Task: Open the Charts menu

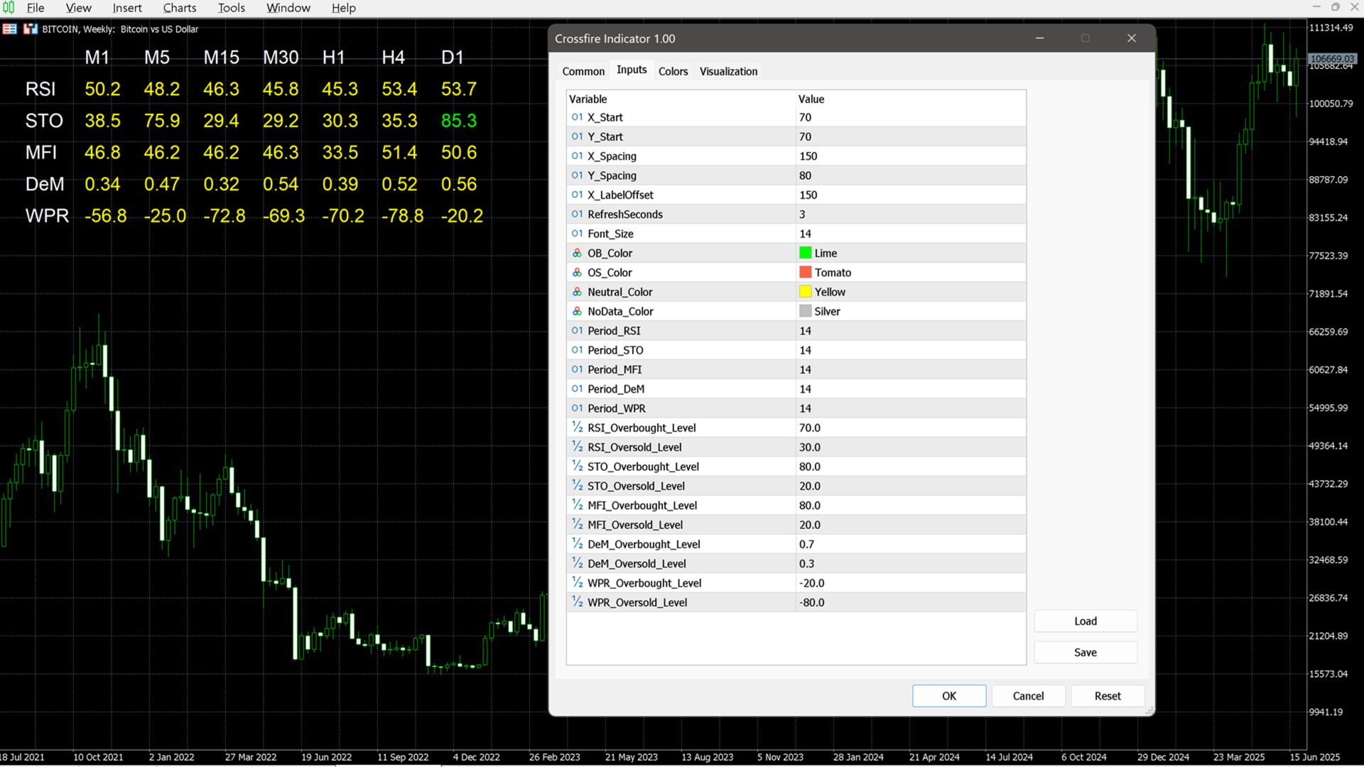Action: coord(179,8)
